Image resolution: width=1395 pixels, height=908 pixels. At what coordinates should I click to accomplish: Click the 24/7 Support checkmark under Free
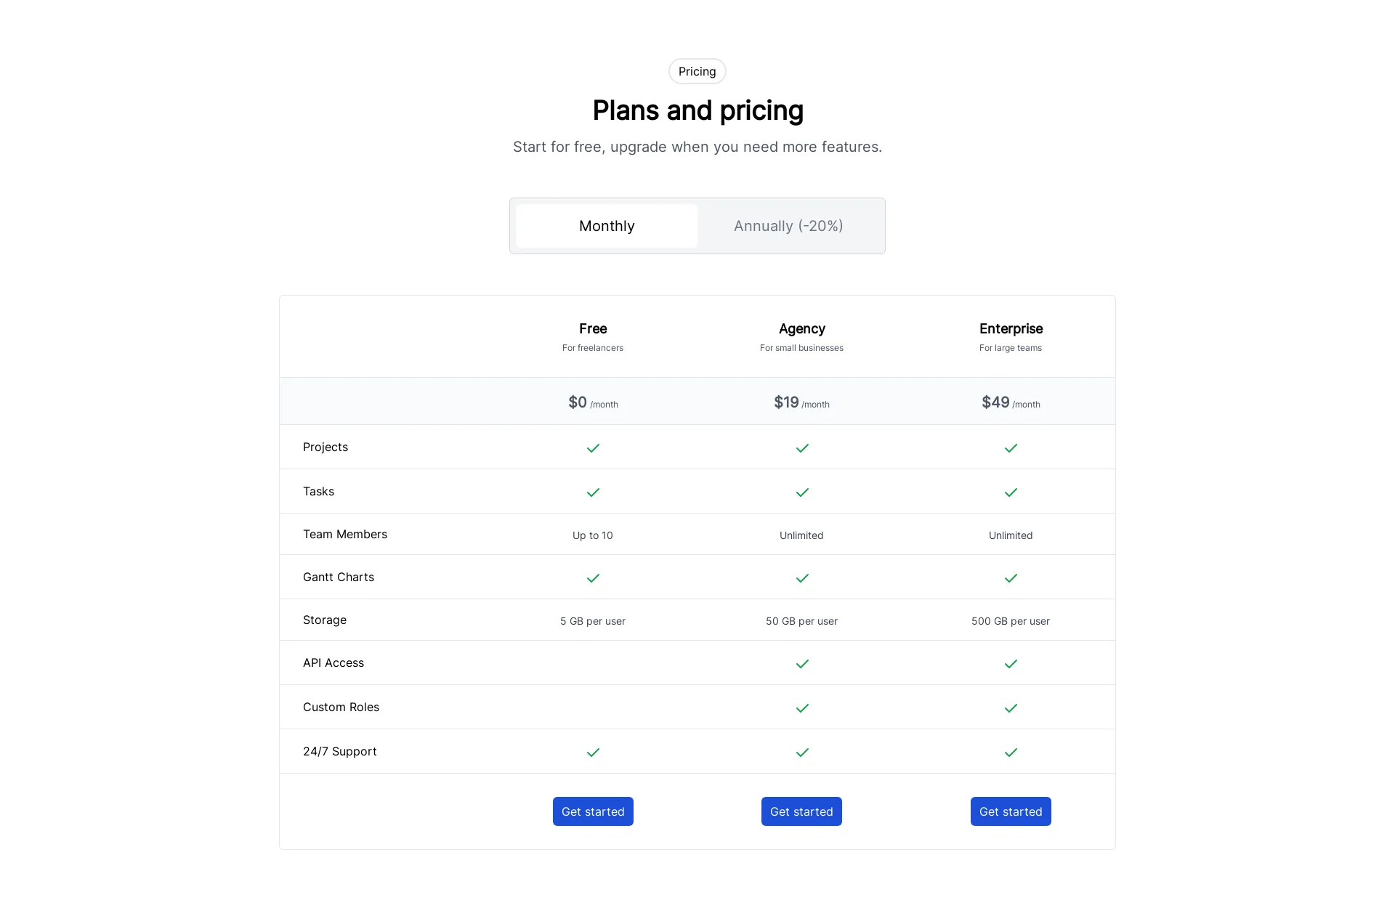click(x=593, y=753)
